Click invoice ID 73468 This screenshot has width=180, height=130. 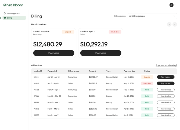(36, 90)
